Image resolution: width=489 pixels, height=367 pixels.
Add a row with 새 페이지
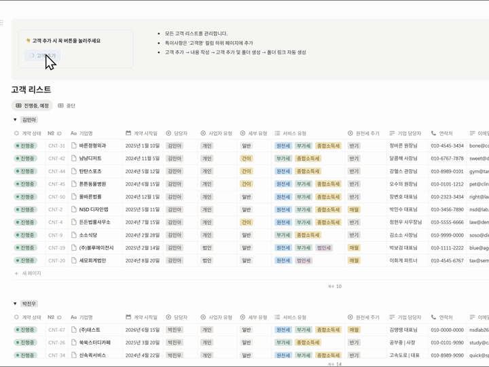(28, 273)
